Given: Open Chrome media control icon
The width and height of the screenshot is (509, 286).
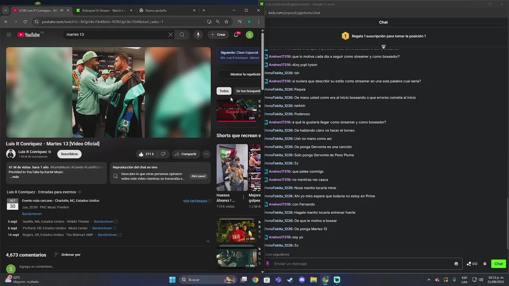Looking at the screenshot, I should tap(239, 22).
